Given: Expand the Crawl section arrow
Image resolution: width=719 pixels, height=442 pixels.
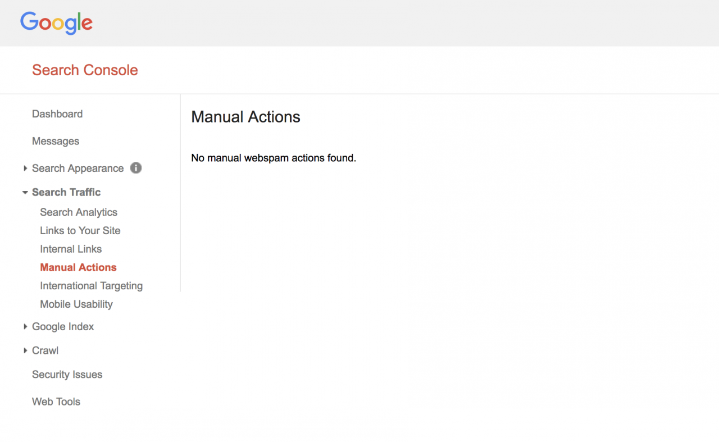Looking at the screenshot, I should click(25, 350).
